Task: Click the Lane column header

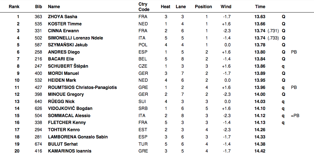Action: pos(181,7)
